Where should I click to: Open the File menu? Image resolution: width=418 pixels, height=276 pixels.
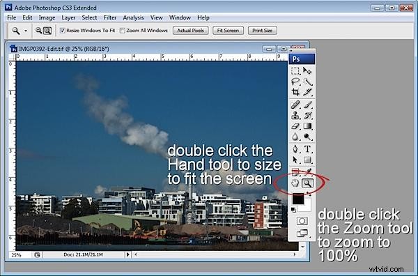(11, 17)
